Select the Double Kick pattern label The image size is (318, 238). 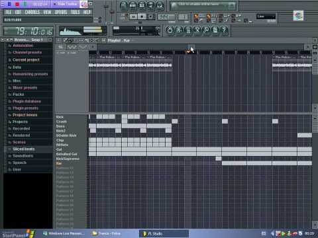coord(66,136)
